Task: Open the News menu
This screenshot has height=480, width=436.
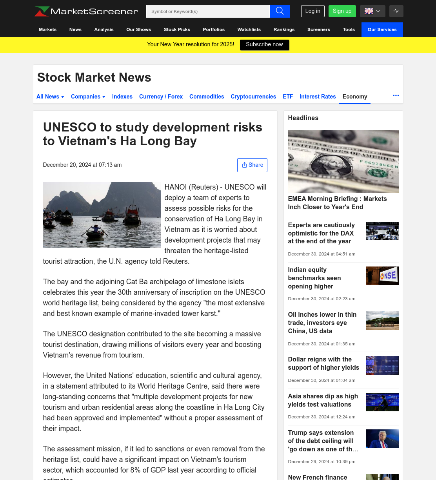Action: coord(75,29)
